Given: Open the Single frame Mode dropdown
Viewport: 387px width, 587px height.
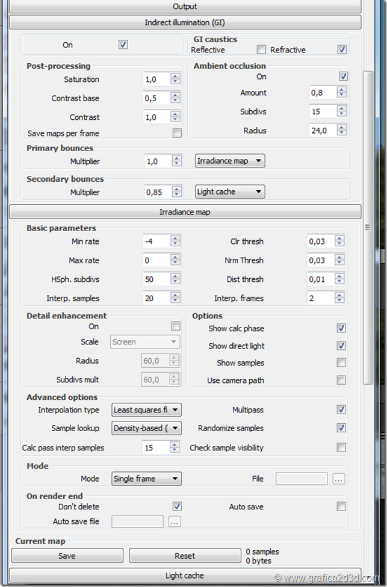Looking at the screenshot, I should (147, 479).
